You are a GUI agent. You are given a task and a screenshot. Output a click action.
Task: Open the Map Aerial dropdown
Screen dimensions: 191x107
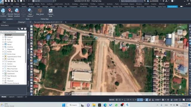coord(40,16)
